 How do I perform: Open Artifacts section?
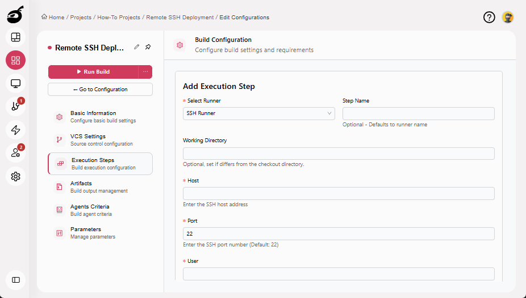click(100, 186)
